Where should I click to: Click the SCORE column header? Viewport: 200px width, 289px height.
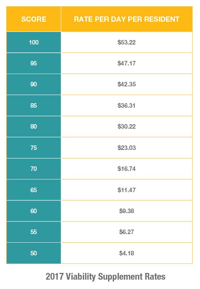point(34,19)
